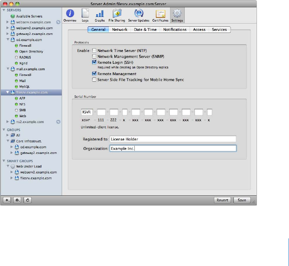Image resolution: width=289 pixels, height=266 pixels.
Task: Select the Settings gear toolbar icon
Action: coord(177,15)
